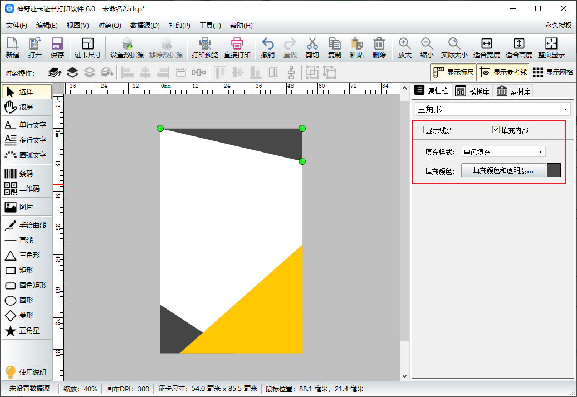Move object up one layer icon
This screenshot has height=397, width=577.
(x=72, y=72)
